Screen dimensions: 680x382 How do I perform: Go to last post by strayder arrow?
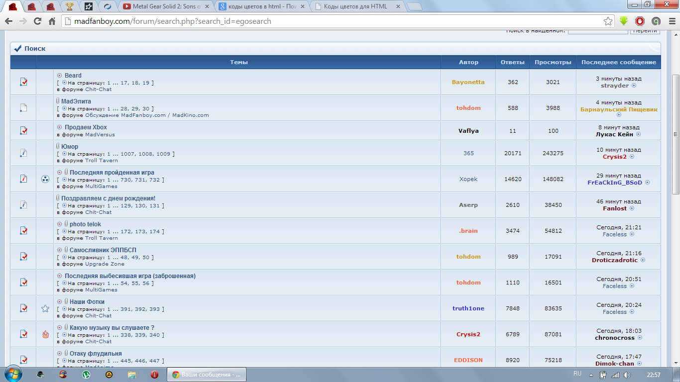(634, 86)
